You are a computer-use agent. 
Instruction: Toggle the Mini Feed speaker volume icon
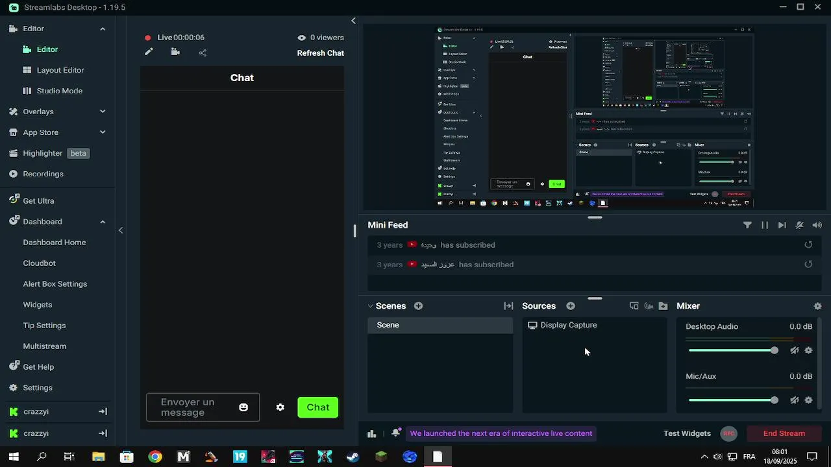[x=817, y=225]
